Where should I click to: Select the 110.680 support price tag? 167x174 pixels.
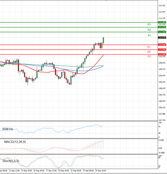point(162,45)
